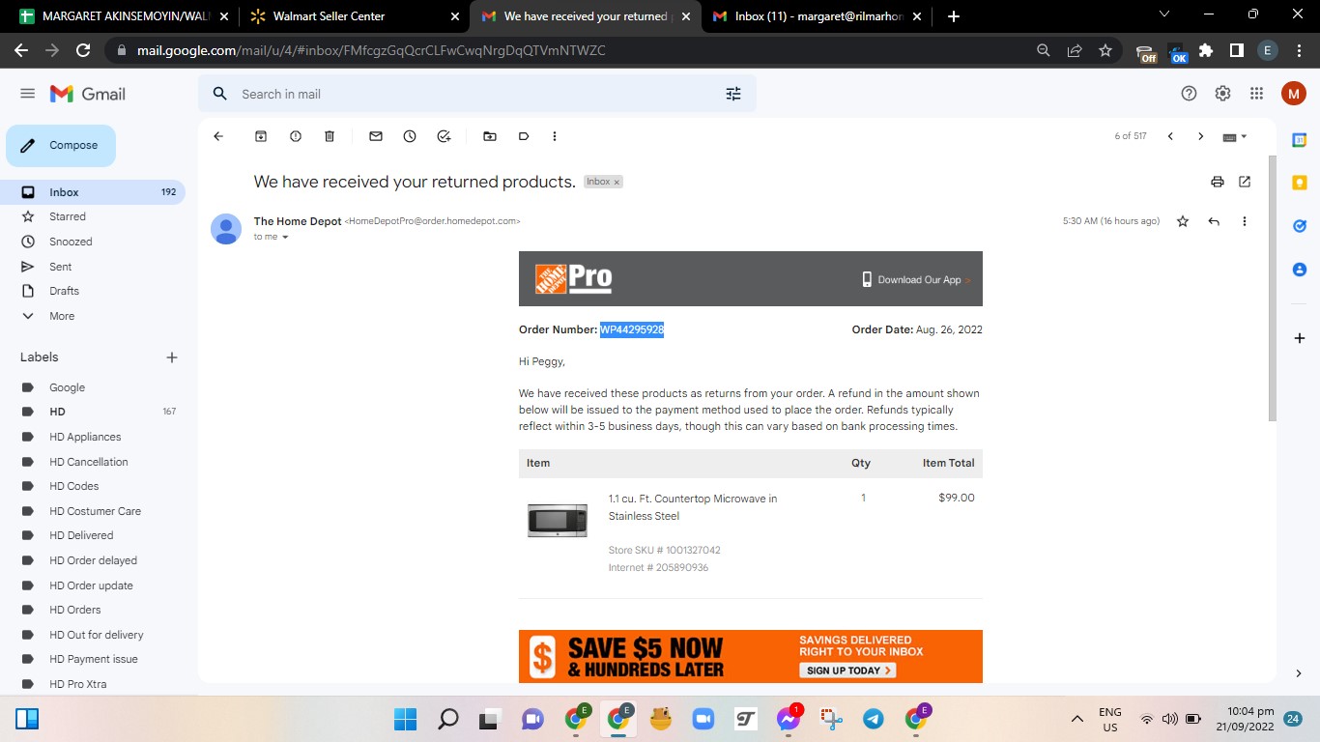Open Windows Start menu
The image size is (1320, 742).
(405, 719)
